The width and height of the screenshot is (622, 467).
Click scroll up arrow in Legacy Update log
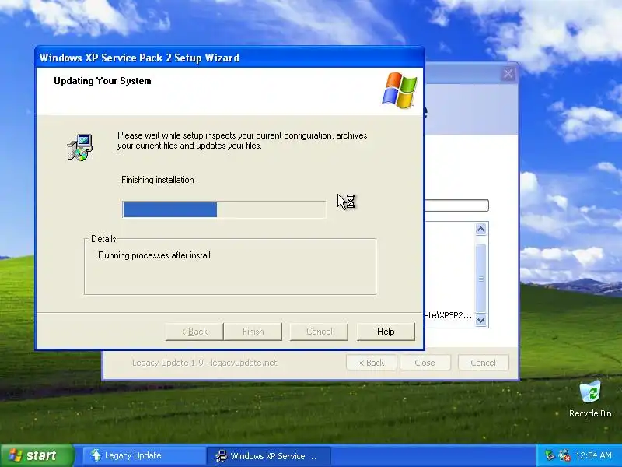(480, 229)
